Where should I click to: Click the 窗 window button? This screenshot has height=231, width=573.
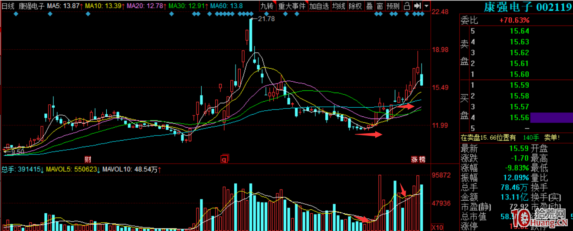click(380, 6)
